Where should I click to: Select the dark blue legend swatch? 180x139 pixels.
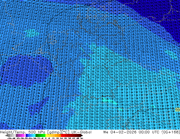27,136
